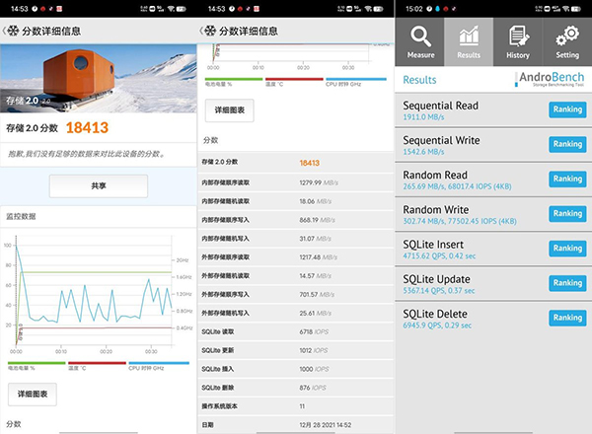This screenshot has width=592, height=434.
Task: Open Ranking for Random Read
Action: tap(567, 179)
